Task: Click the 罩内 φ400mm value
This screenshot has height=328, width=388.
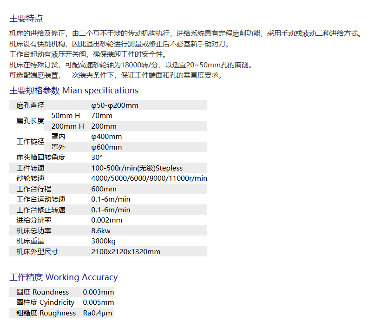Action: tap(106, 137)
